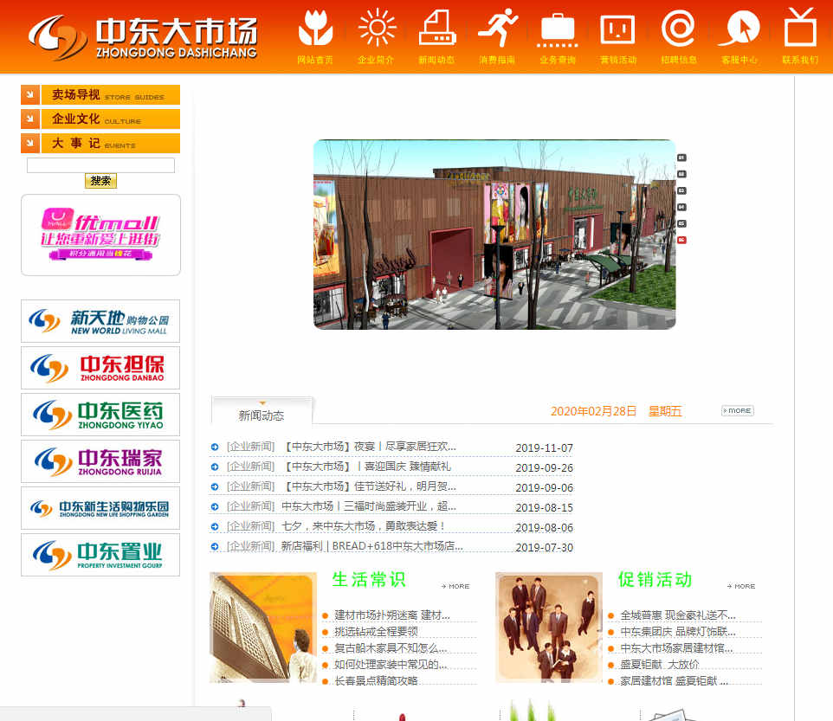
Task: Select the red slideshow indicator 06
Action: point(682,240)
